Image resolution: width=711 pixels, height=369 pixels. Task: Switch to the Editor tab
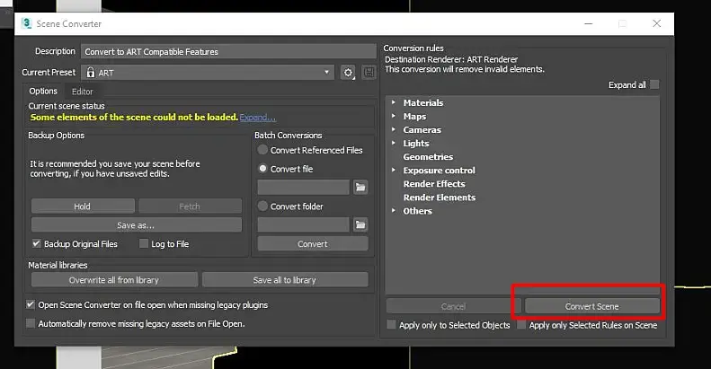tap(82, 92)
